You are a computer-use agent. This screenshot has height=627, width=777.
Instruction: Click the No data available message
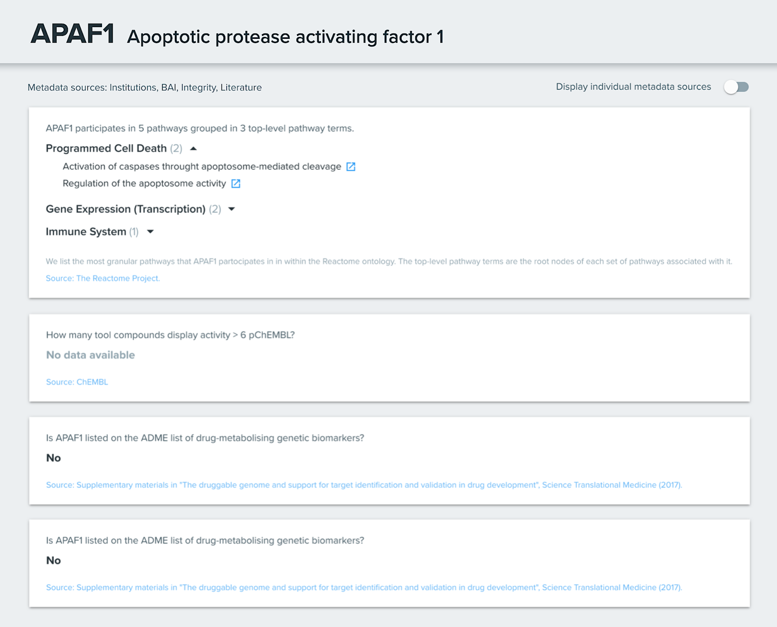coord(90,355)
